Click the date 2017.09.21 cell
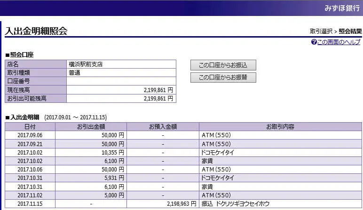This screenshot has width=363, height=210. pos(30,144)
